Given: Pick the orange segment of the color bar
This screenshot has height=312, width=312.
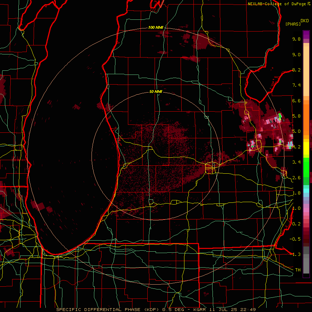Looking at the screenshot, I should click(306, 118).
